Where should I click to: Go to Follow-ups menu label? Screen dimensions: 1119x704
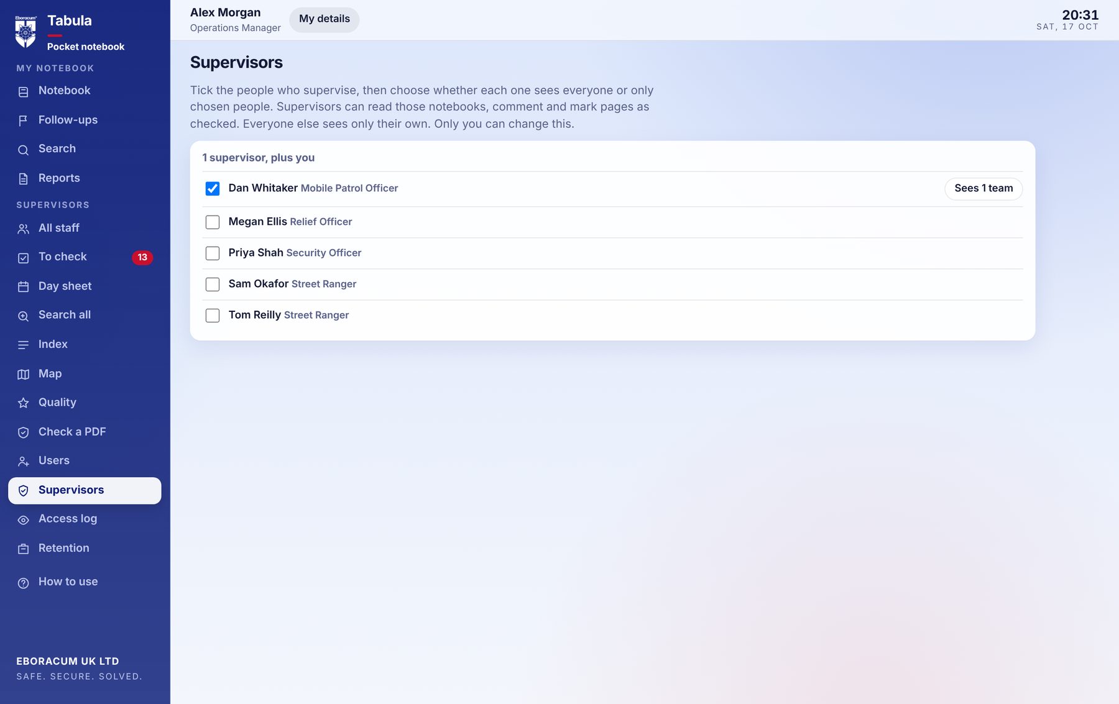[x=68, y=120]
